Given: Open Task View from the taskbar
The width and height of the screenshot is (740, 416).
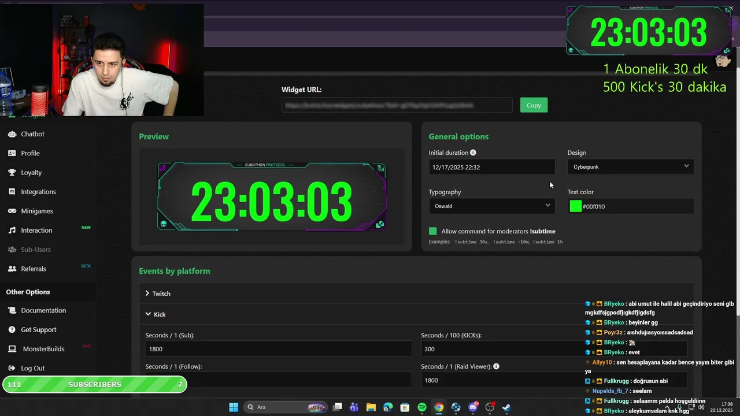Looking at the screenshot, I should [338, 407].
